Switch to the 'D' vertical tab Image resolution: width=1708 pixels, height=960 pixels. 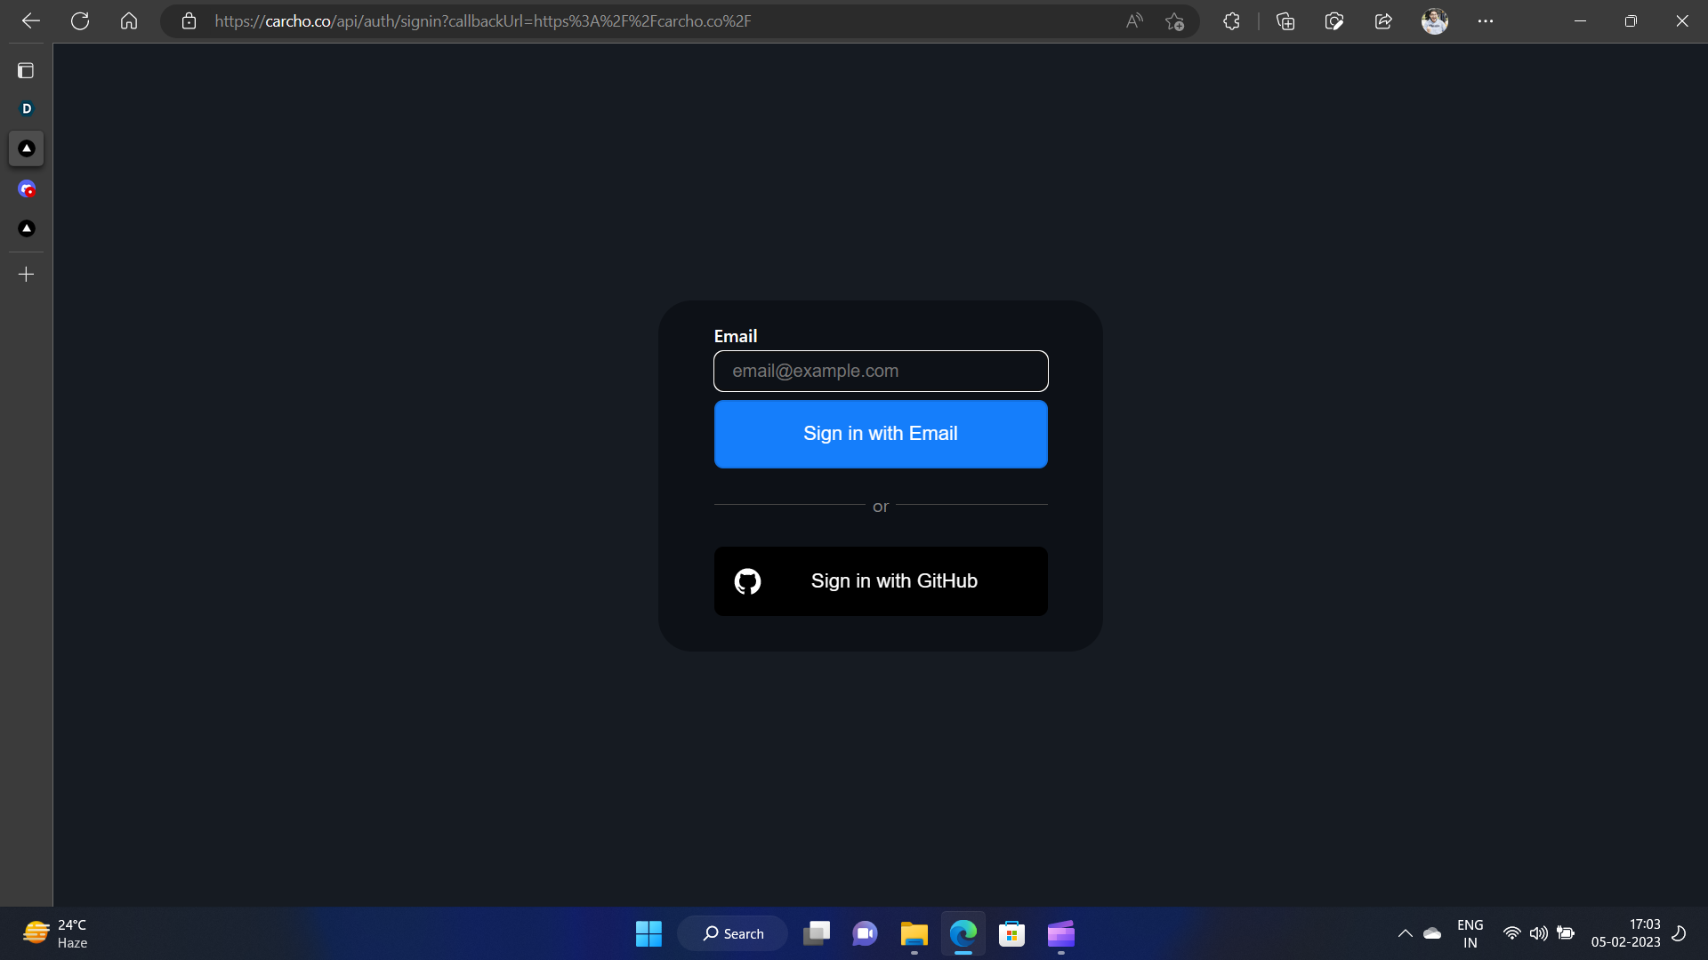pos(26,108)
